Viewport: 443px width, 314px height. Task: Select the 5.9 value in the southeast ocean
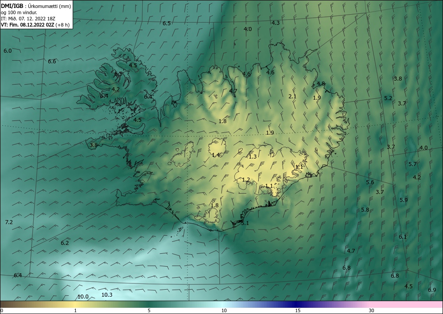(404, 200)
